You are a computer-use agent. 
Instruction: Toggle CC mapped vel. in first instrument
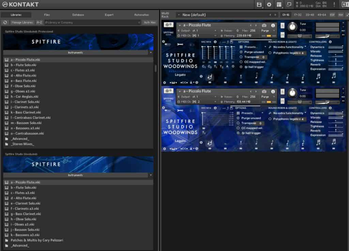[241, 62]
